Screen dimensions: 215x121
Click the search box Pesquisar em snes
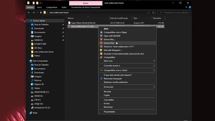click(x=174, y=13)
